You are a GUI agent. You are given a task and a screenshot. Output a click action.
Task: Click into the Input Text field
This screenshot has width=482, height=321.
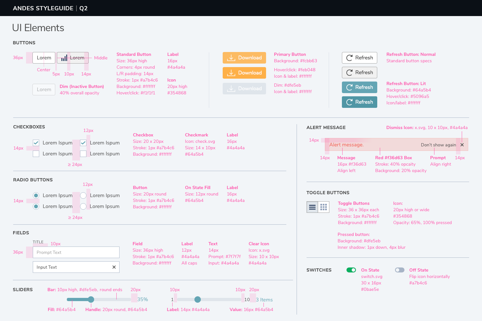click(x=76, y=267)
